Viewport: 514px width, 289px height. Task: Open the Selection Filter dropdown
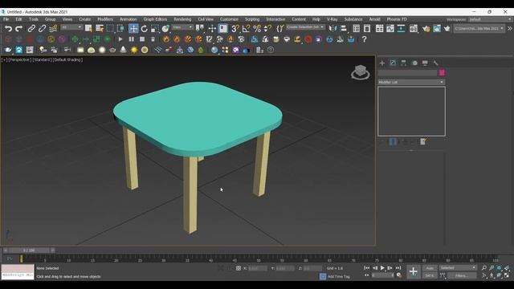coord(71,27)
